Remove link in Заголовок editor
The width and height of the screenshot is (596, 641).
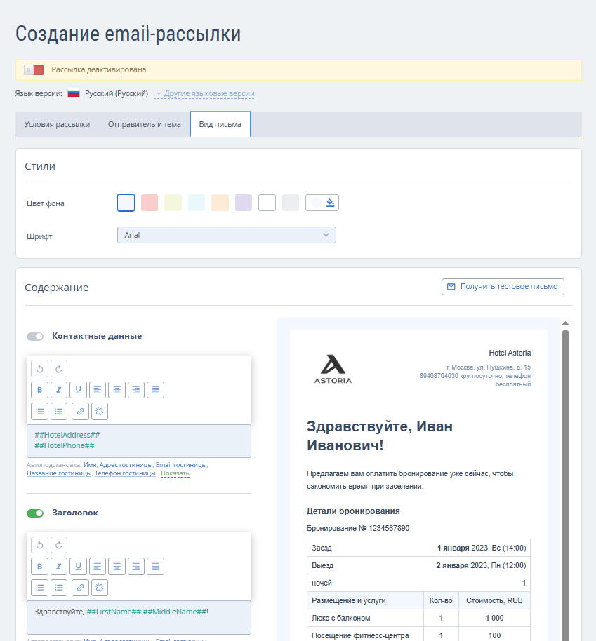click(100, 588)
